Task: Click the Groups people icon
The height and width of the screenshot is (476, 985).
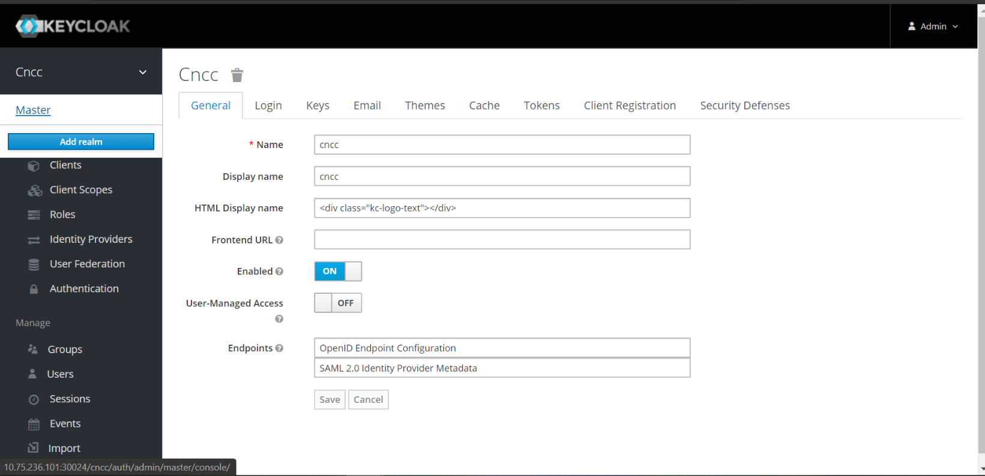Action: (32, 349)
